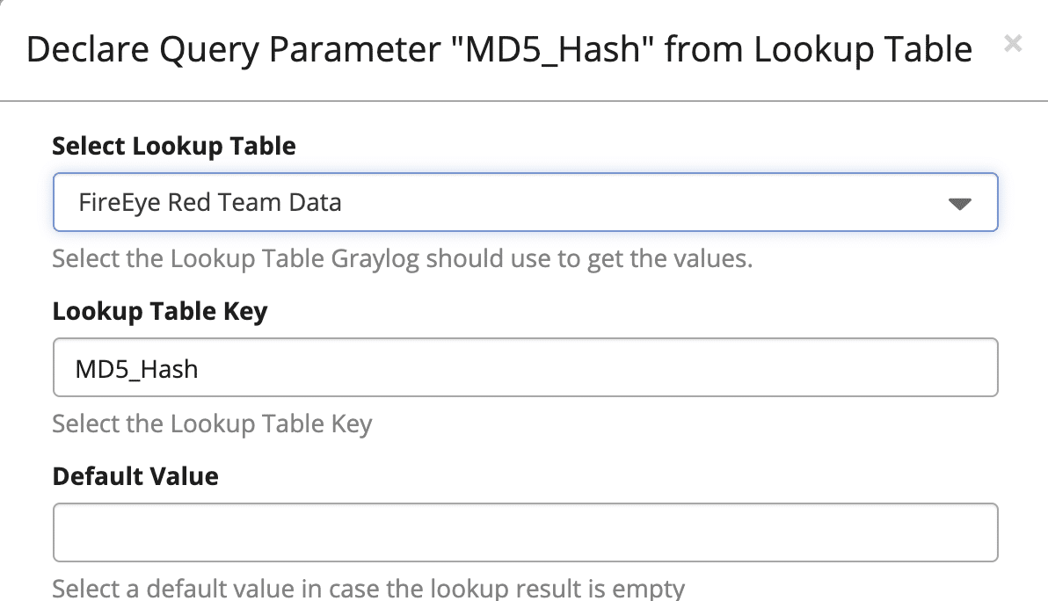The image size is (1048, 601).
Task: Click the MD5_Hash value inside the key field
Action: (x=136, y=369)
